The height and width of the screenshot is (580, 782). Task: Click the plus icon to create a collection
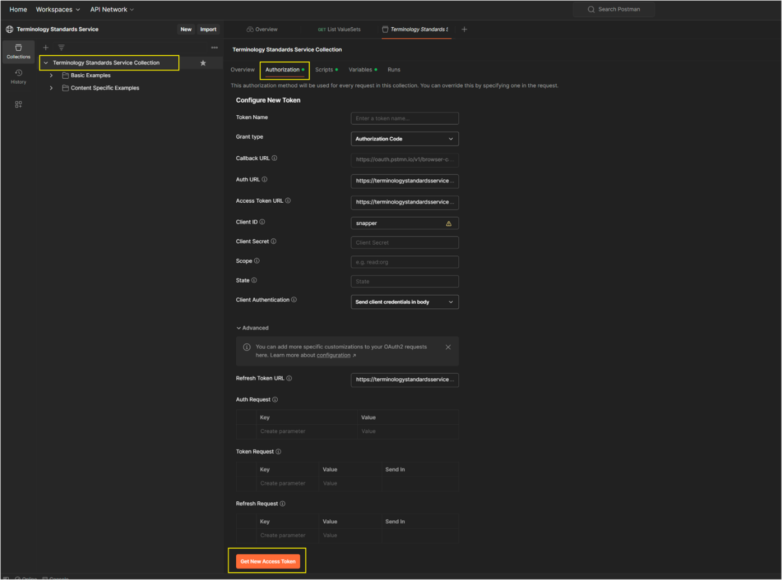(46, 48)
